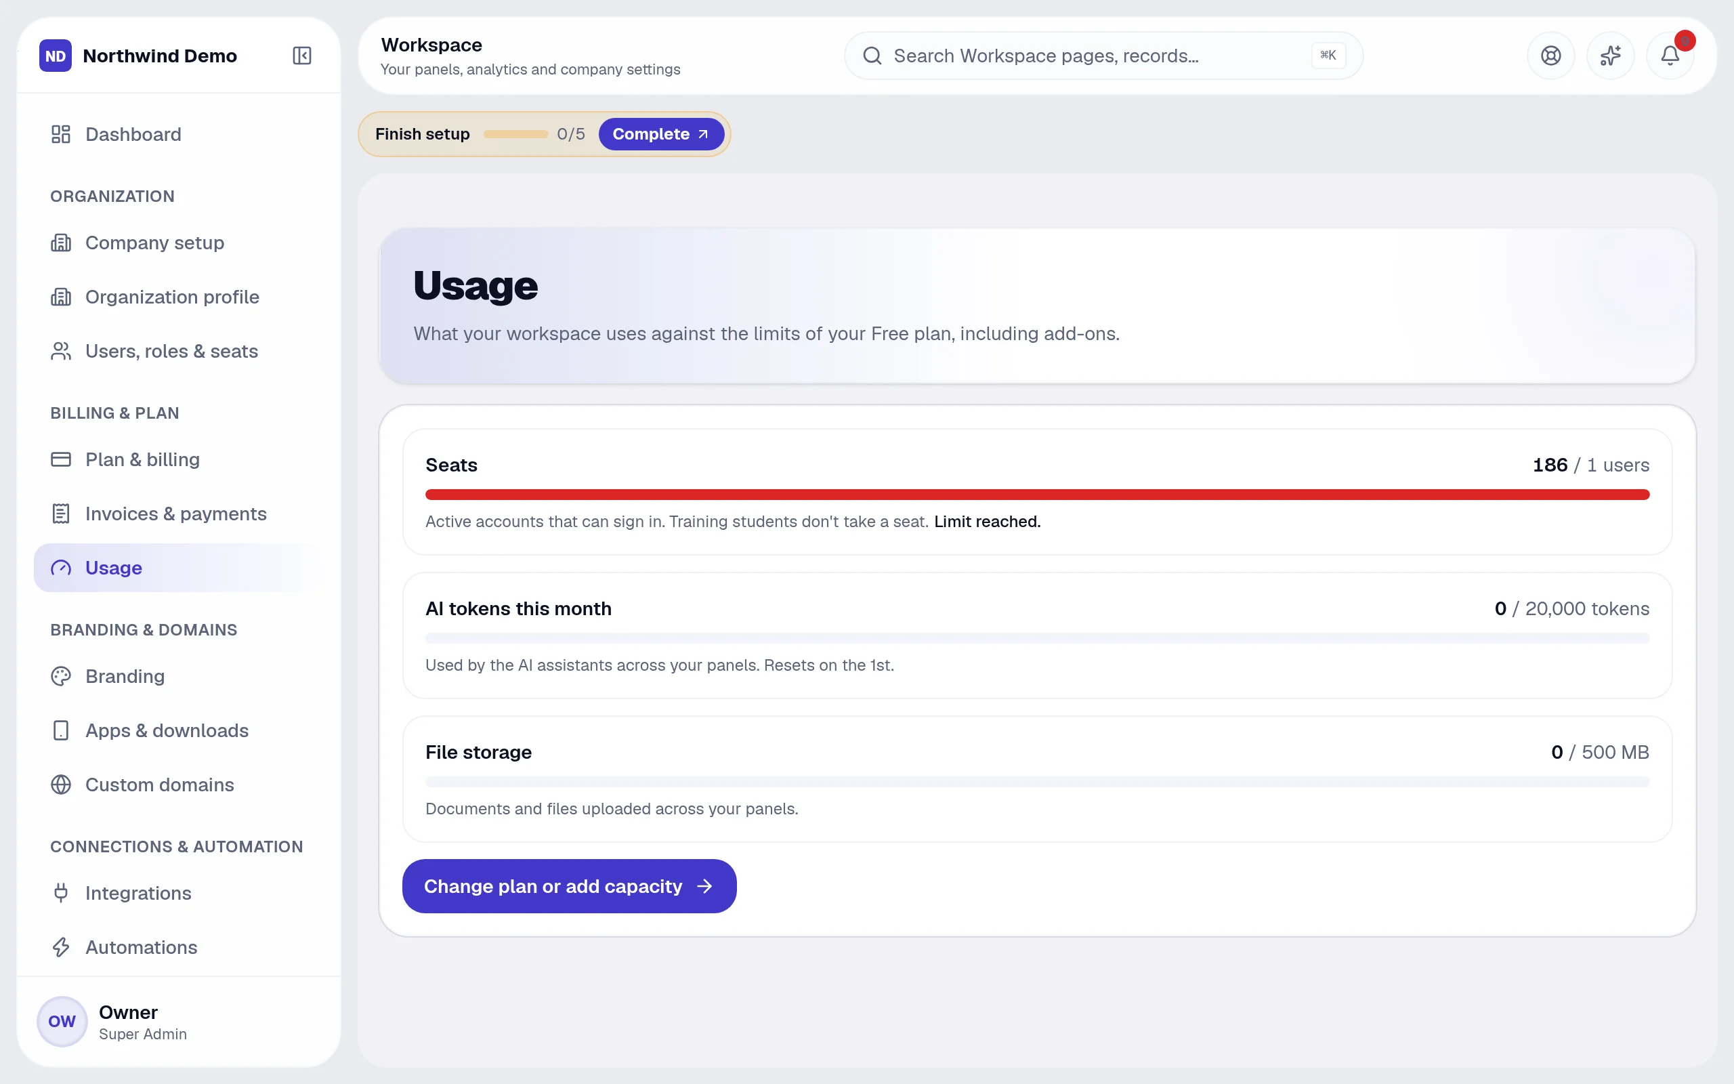Open Automations page
This screenshot has width=1734, height=1084.
pyautogui.click(x=179, y=947)
